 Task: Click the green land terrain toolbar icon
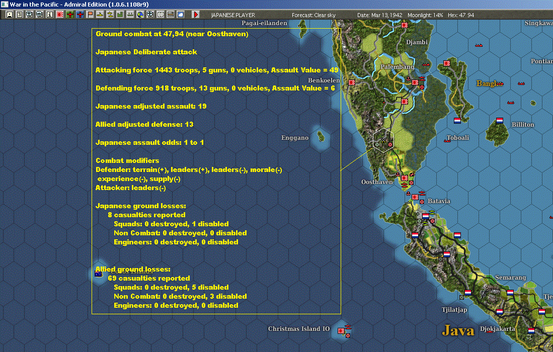pyautogui.click(x=120, y=15)
